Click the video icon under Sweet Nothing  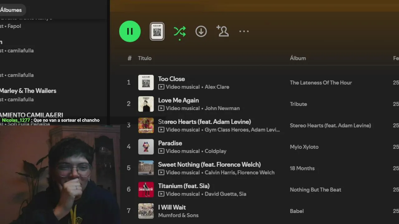[161, 173]
